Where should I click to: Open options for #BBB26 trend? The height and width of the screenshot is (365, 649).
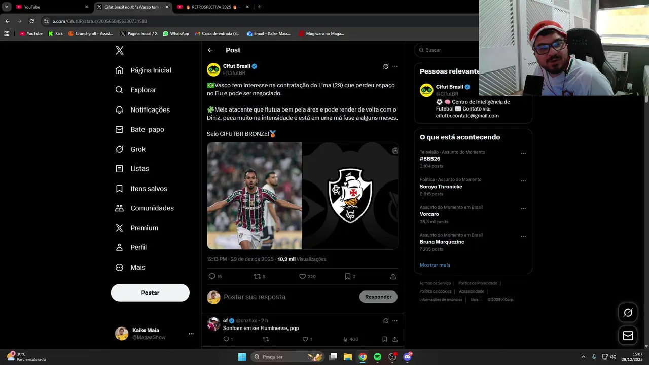click(x=523, y=153)
